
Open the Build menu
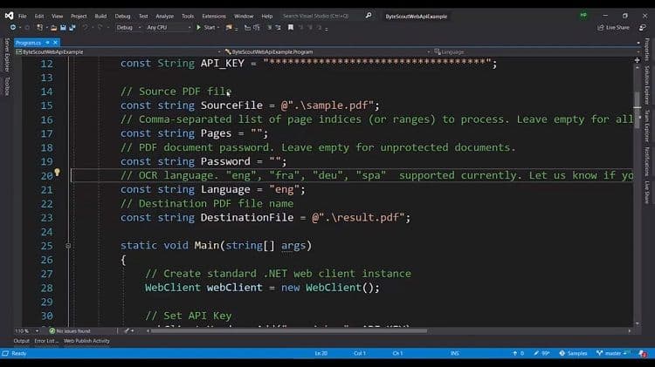(100, 16)
